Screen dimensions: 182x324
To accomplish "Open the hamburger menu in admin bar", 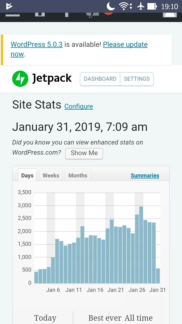I will click(x=13, y=15).
